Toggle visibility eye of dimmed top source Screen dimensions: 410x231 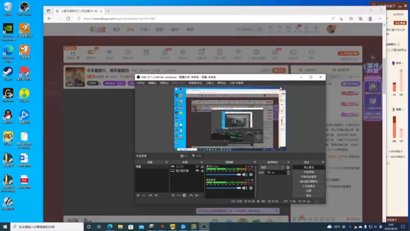coord(197,166)
